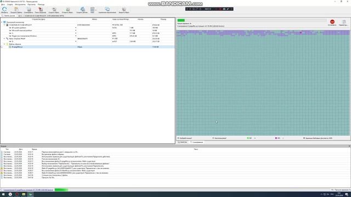Select the D:\pagefile.sys image file row
The width and height of the screenshot is (351, 197).
[87, 47]
